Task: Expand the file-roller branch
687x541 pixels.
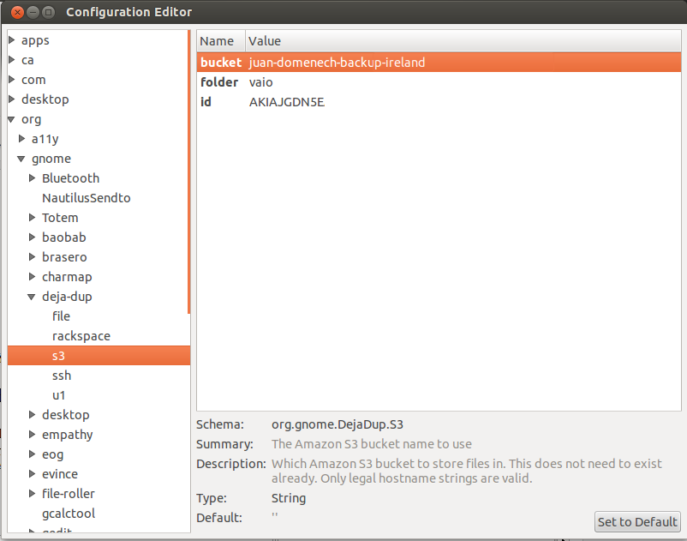Action: [32, 494]
